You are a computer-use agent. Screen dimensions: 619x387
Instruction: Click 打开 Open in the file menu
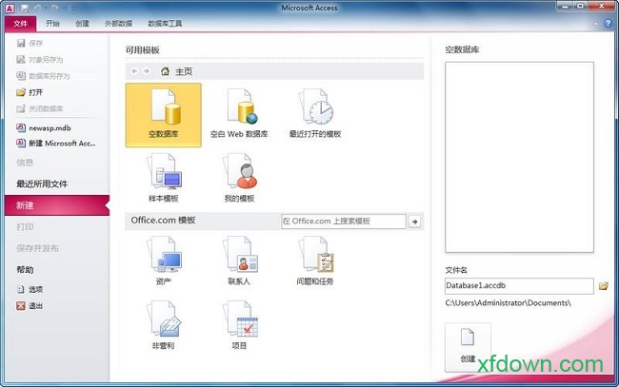(x=30, y=92)
